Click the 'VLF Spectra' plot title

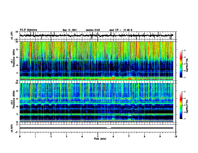28,30
